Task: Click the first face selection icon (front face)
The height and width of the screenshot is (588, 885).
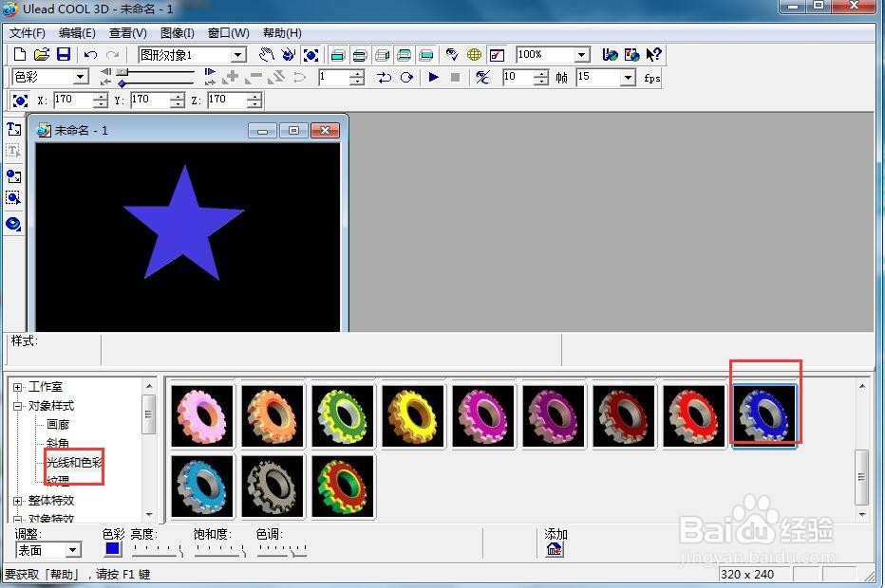Action: pos(337,55)
